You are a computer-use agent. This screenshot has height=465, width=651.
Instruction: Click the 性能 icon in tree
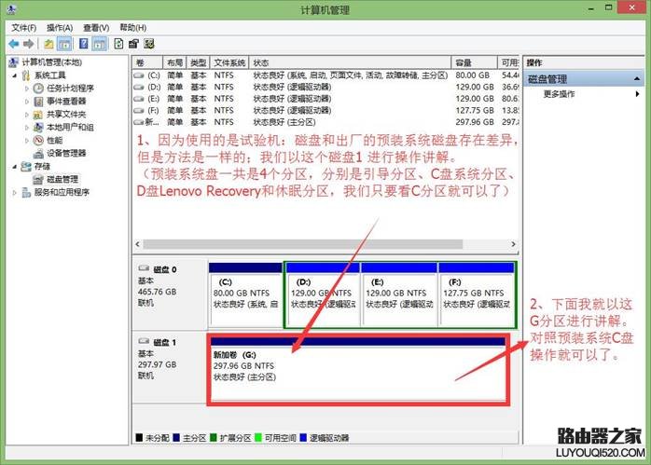pyautogui.click(x=38, y=140)
